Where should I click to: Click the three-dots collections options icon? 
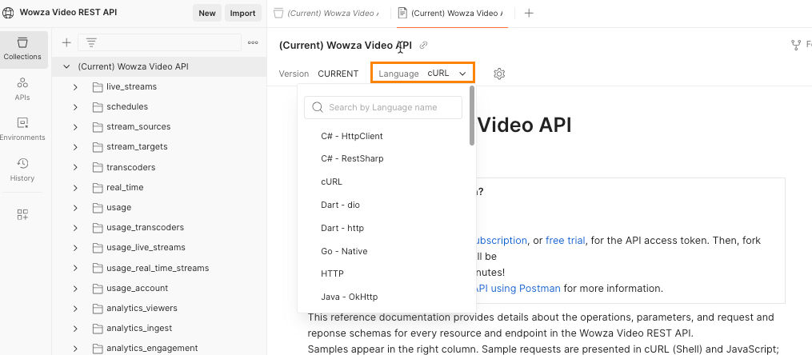point(253,42)
